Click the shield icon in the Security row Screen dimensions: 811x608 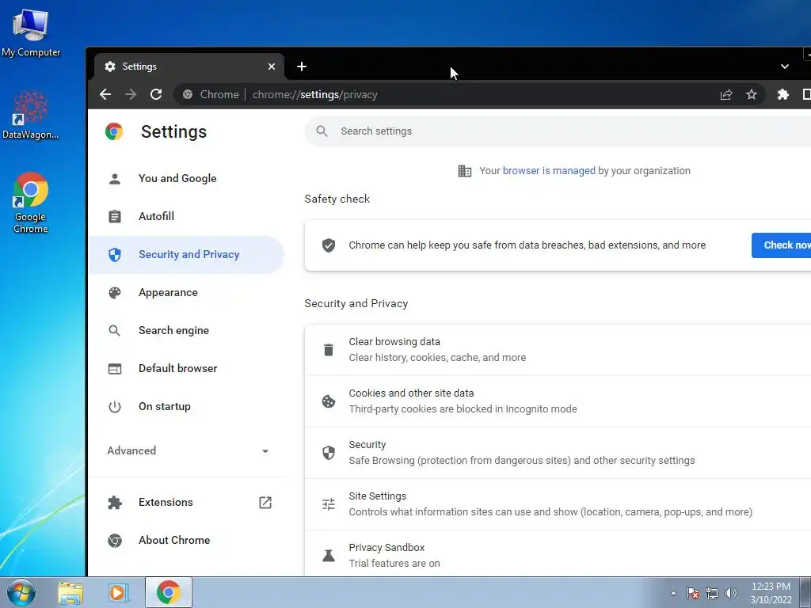pos(329,453)
